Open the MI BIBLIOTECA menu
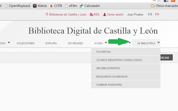Image resolution: width=178 pixels, height=111 pixels. [x=146, y=43]
